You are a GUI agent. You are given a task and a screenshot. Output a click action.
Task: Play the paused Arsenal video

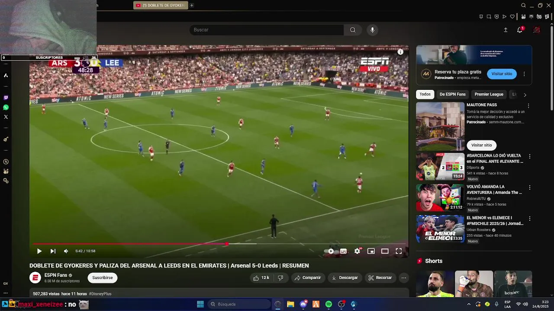click(x=39, y=251)
